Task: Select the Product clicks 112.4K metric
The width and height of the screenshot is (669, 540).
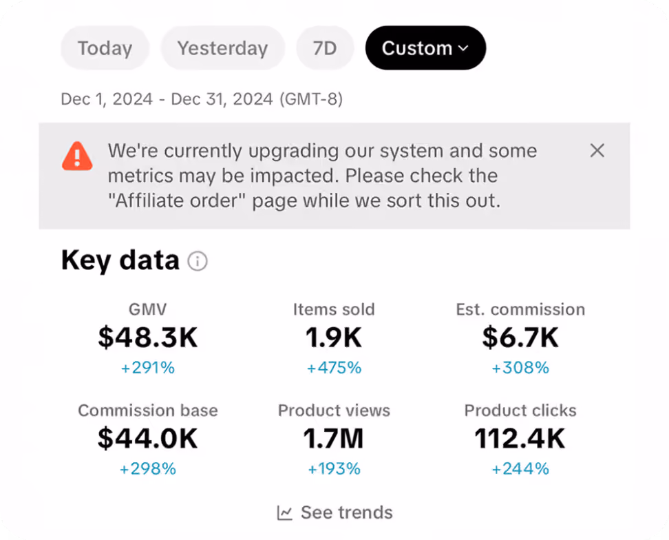Action: [520, 439]
